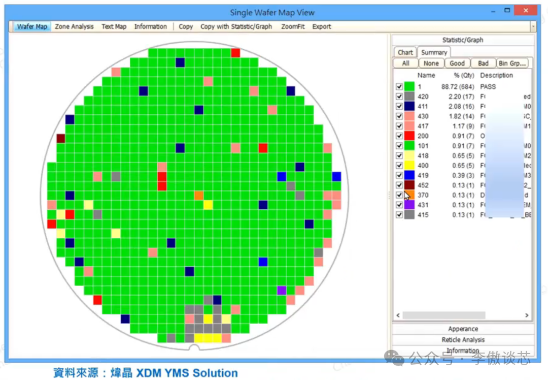Toggle the bin 411 checkbox
The image size is (548, 380).
(399, 106)
